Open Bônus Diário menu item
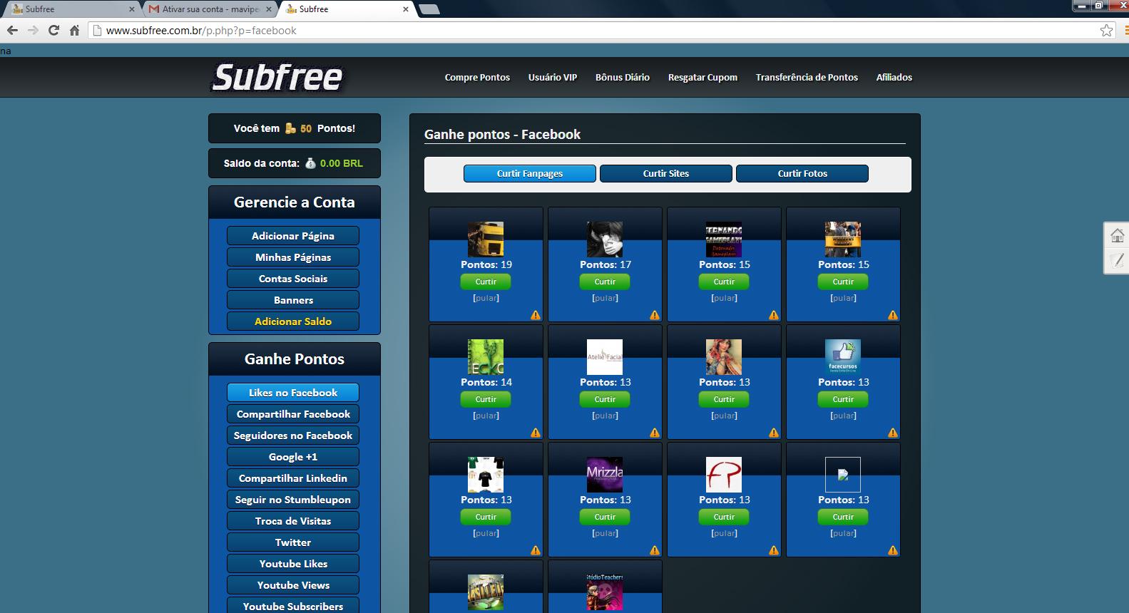This screenshot has height=613, width=1129. coord(623,77)
